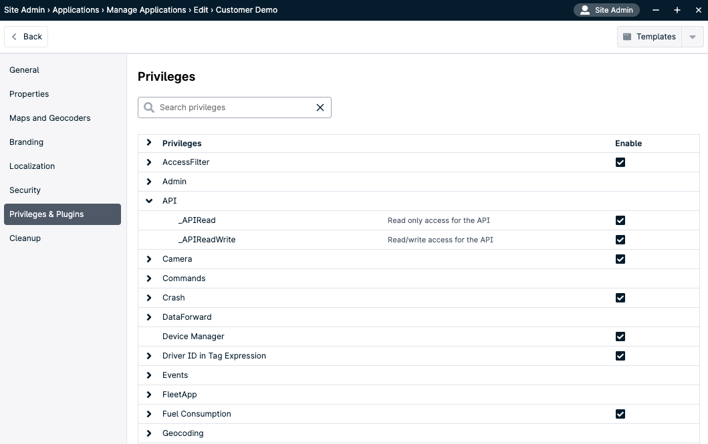The width and height of the screenshot is (708, 444).
Task: Click the magnifier icon in search box
Action: click(148, 107)
